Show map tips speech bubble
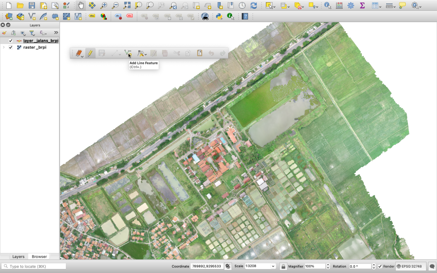Viewport: 437px width, 273px height. point(402,5)
